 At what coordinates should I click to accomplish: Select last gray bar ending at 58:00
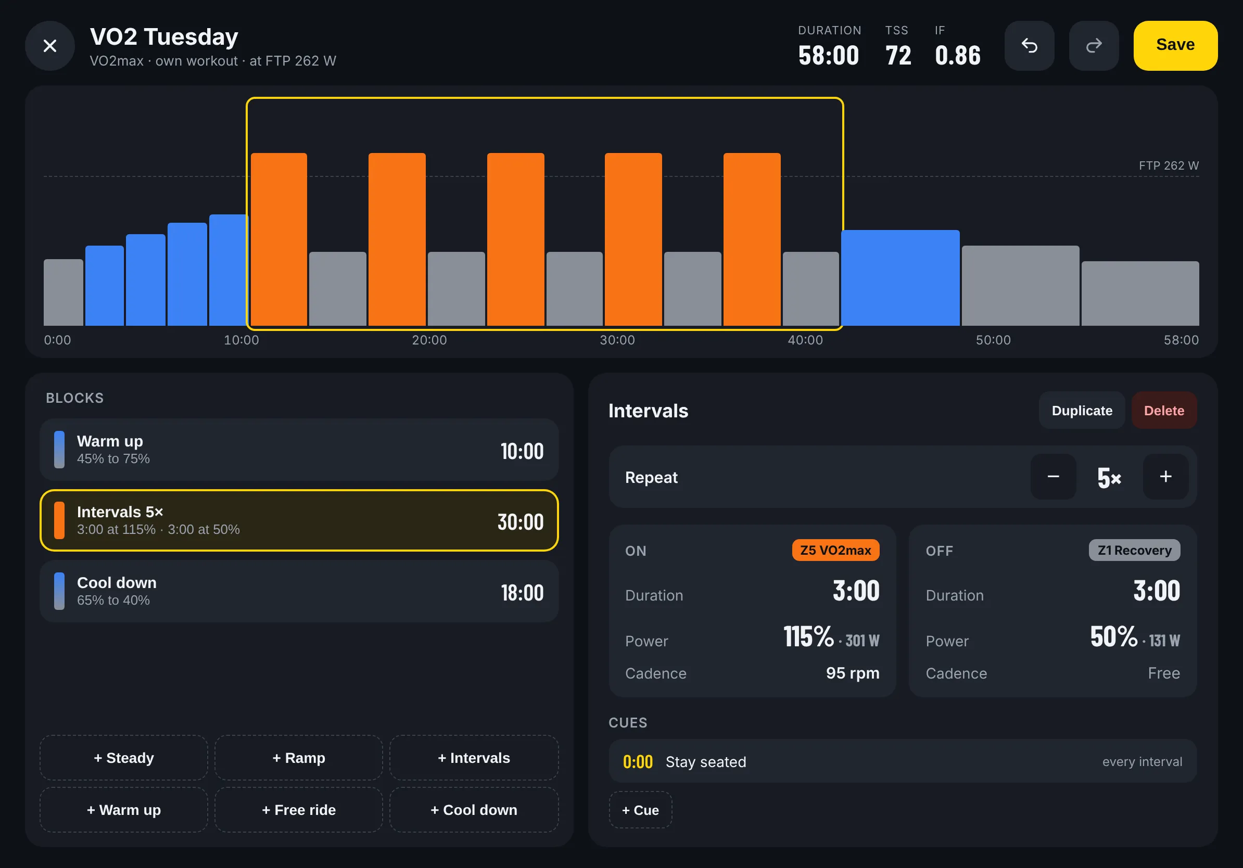(1140, 293)
